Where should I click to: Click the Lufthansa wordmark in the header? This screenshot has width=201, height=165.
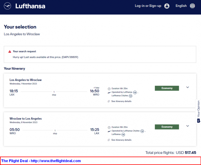pos(30,6)
